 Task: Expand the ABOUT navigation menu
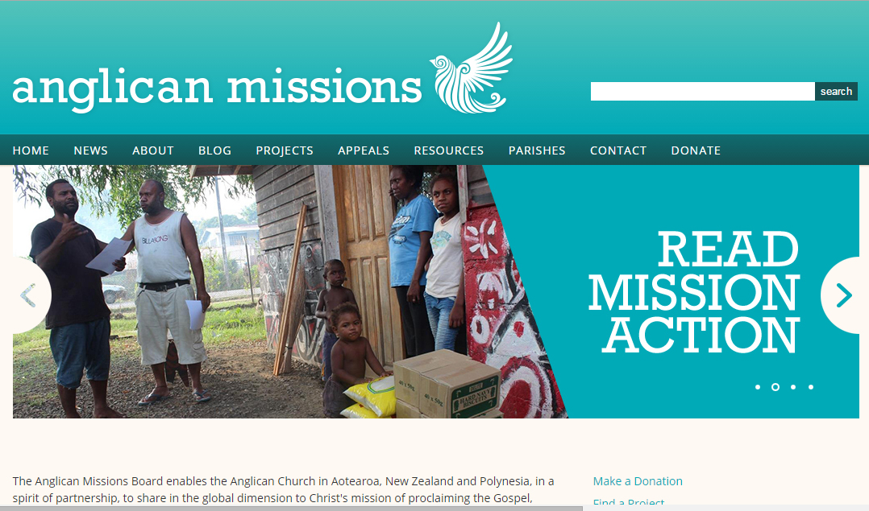click(153, 150)
